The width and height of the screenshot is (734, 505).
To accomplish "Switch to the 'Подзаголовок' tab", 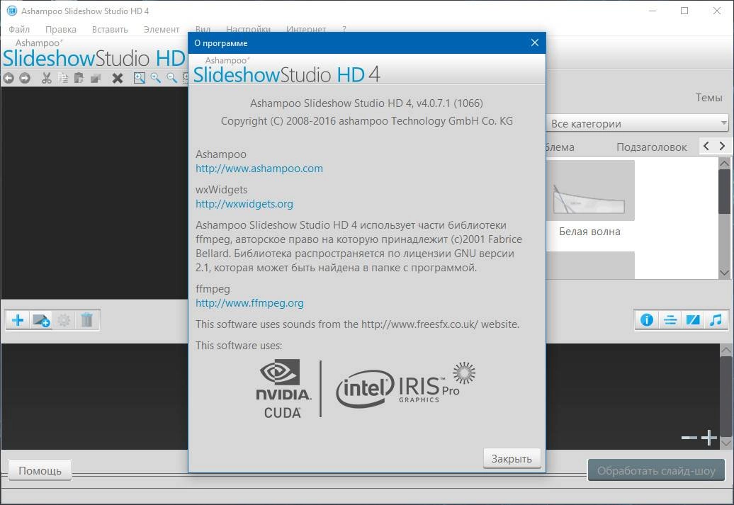I will 651,147.
